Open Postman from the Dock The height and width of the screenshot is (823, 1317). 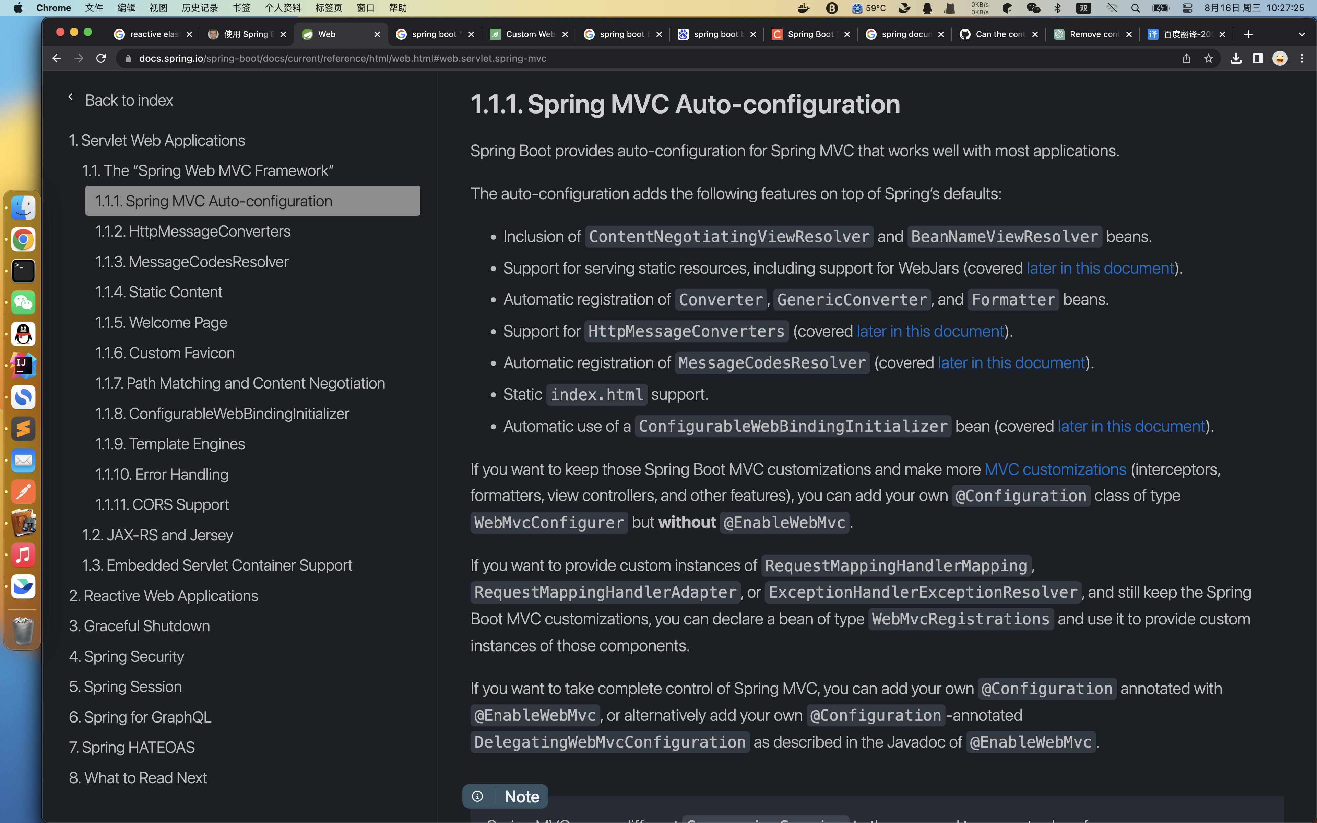point(23,491)
